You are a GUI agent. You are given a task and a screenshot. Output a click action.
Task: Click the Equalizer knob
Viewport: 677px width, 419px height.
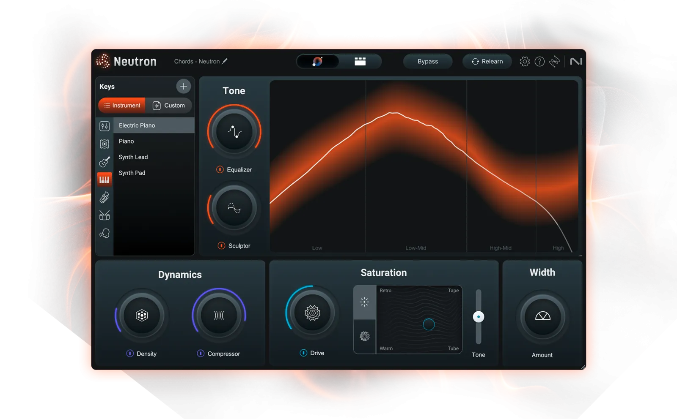click(x=234, y=132)
